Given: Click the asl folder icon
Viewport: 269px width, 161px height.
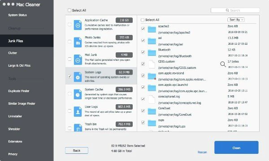Looking at the screenshot, I should [x=152, y=41].
